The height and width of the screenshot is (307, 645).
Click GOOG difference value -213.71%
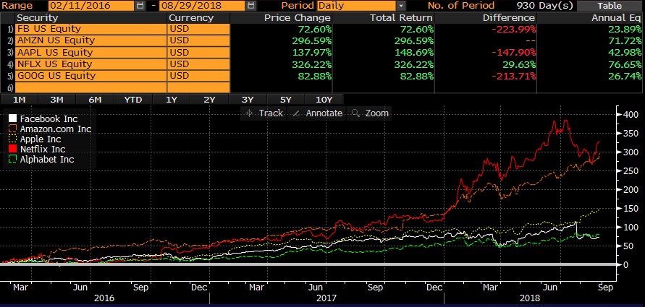tap(513, 76)
